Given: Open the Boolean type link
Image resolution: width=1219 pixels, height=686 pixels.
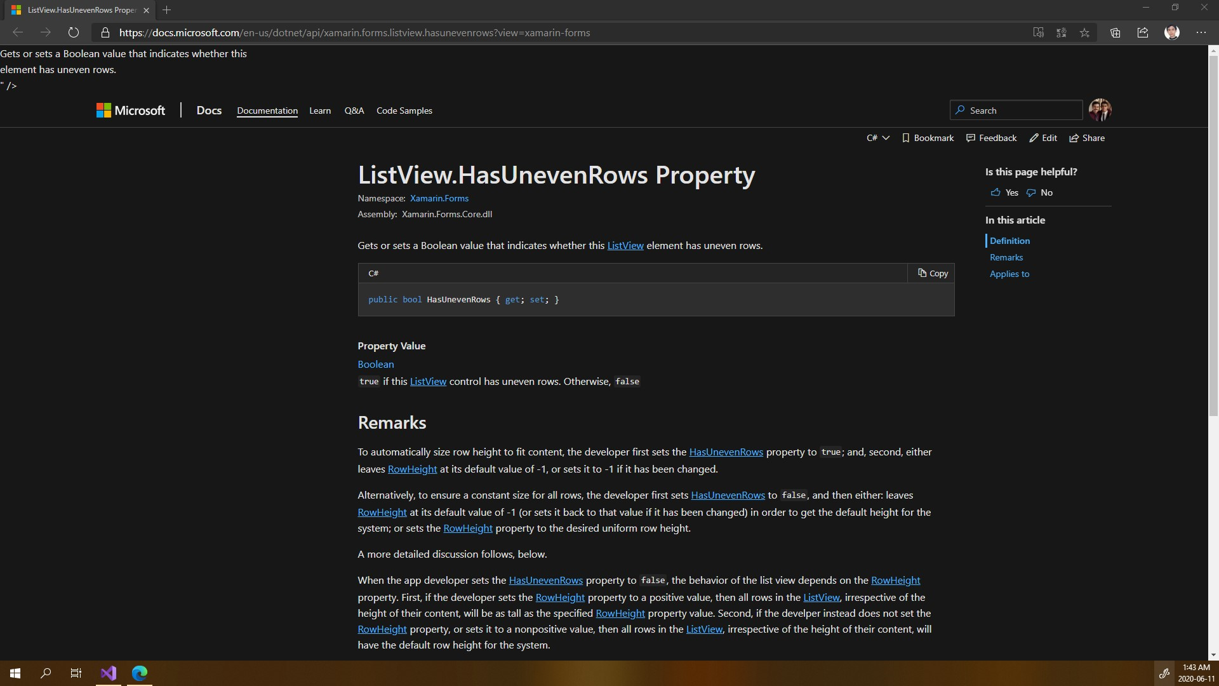Looking at the screenshot, I should 376,364.
